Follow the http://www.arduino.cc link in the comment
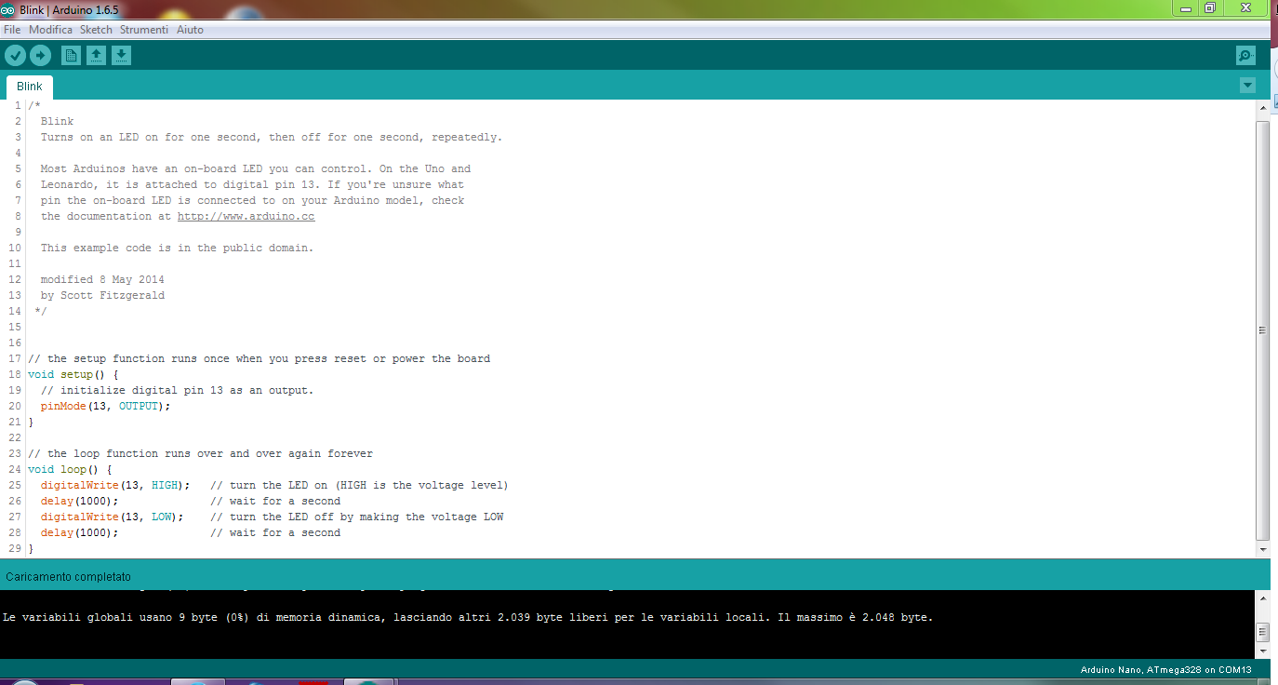This screenshot has width=1278, height=685. point(246,217)
